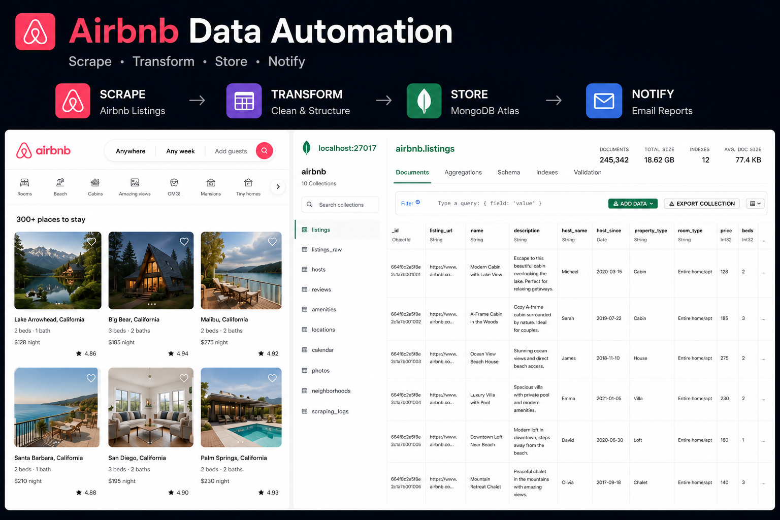780x520 pixels.
Task: Click the Notify step envelope icon
Action: (604, 101)
